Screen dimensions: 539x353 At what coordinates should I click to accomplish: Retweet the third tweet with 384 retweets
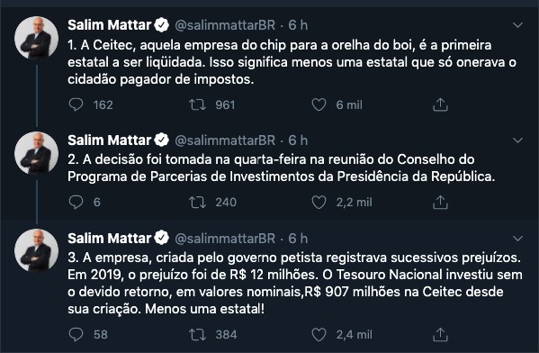(x=197, y=334)
